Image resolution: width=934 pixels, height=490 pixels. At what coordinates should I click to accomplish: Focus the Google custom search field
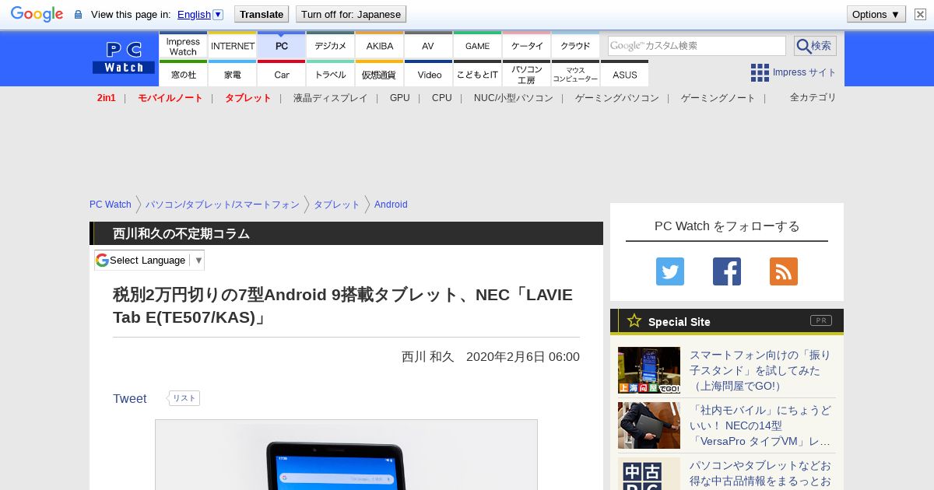coord(697,46)
